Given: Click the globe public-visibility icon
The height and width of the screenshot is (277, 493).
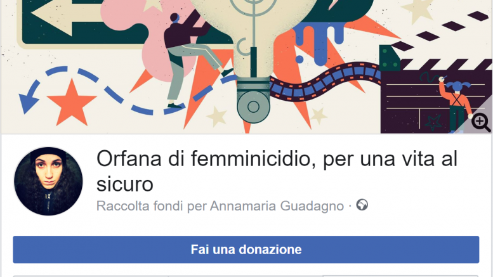Looking at the screenshot, I should tap(362, 205).
